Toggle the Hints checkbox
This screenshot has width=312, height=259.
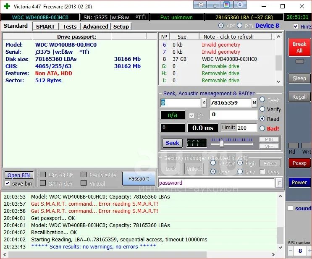pyautogui.click(x=296, y=26)
